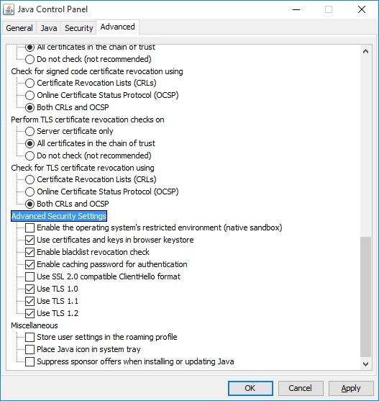Switch to the Security tab
This screenshot has height=401, width=379.
[x=78, y=28]
